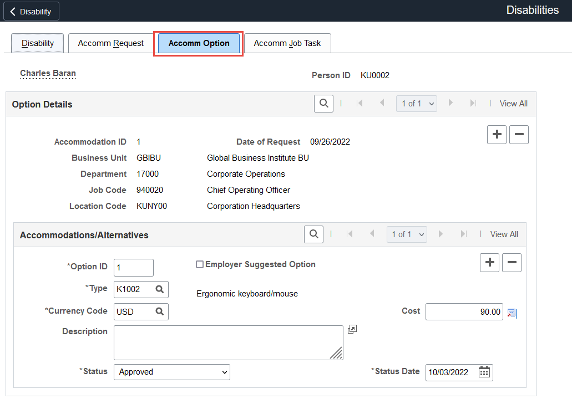Delete the current Option Details row
Viewport: 572px width, 404px height.
519,135
